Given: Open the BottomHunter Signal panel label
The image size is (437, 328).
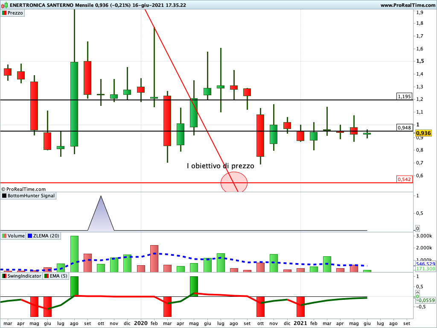Looking at the screenshot, I should click(x=31, y=196).
